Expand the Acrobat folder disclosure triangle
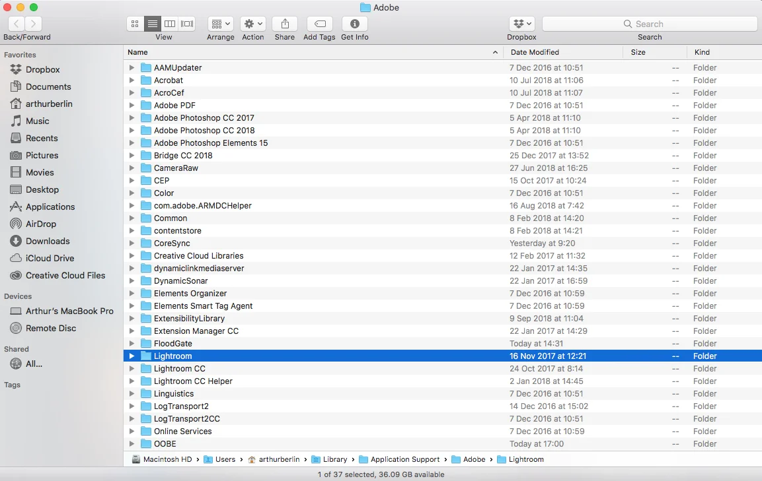Viewport: 762px width, 481px height. click(132, 80)
